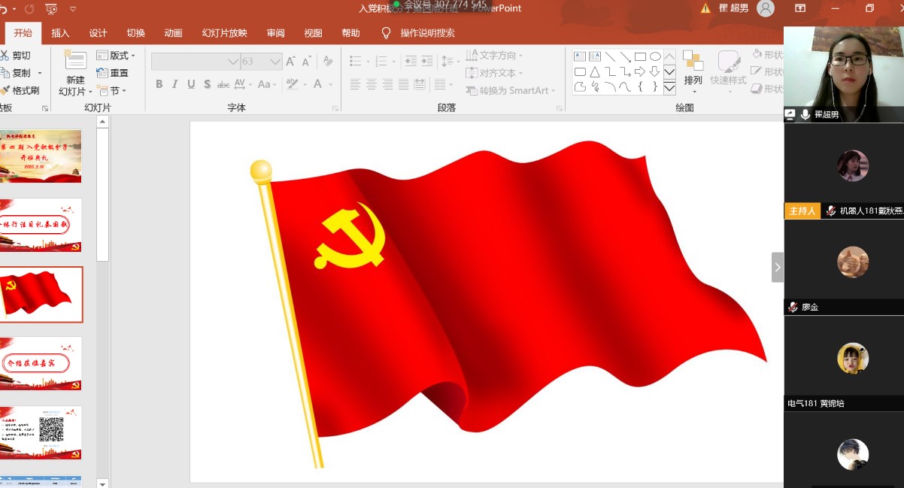Click the Clear All Formatting icon
Image resolution: width=904 pixels, height=488 pixels.
[x=327, y=60]
